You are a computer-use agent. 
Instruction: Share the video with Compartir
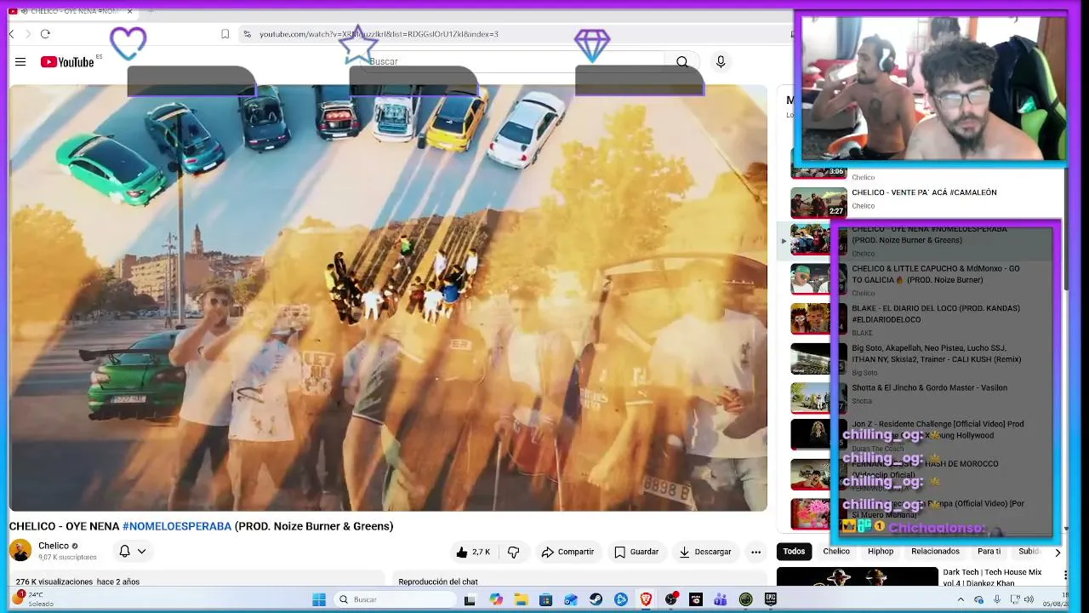[567, 552]
